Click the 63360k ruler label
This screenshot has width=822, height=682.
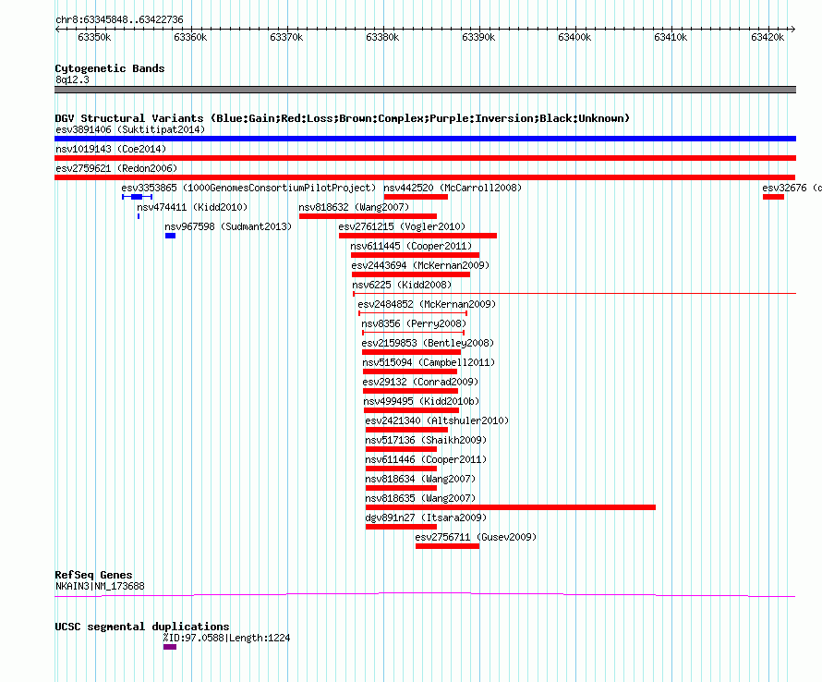[x=190, y=37]
